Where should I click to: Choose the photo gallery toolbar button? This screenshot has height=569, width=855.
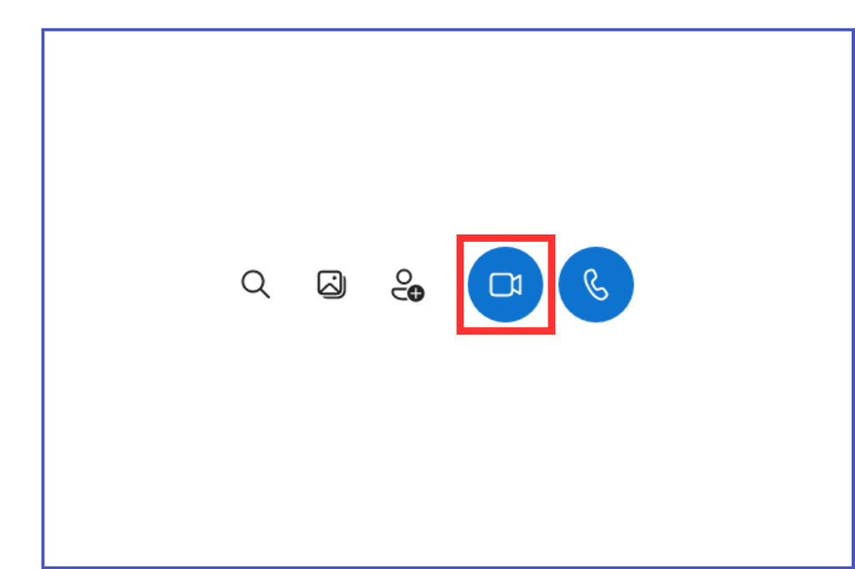coord(331,284)
